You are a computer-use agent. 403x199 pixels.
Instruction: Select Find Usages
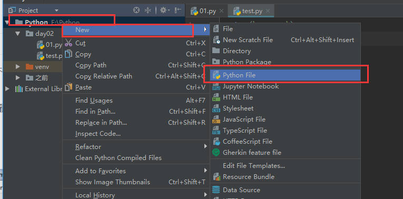pos(136,101)
